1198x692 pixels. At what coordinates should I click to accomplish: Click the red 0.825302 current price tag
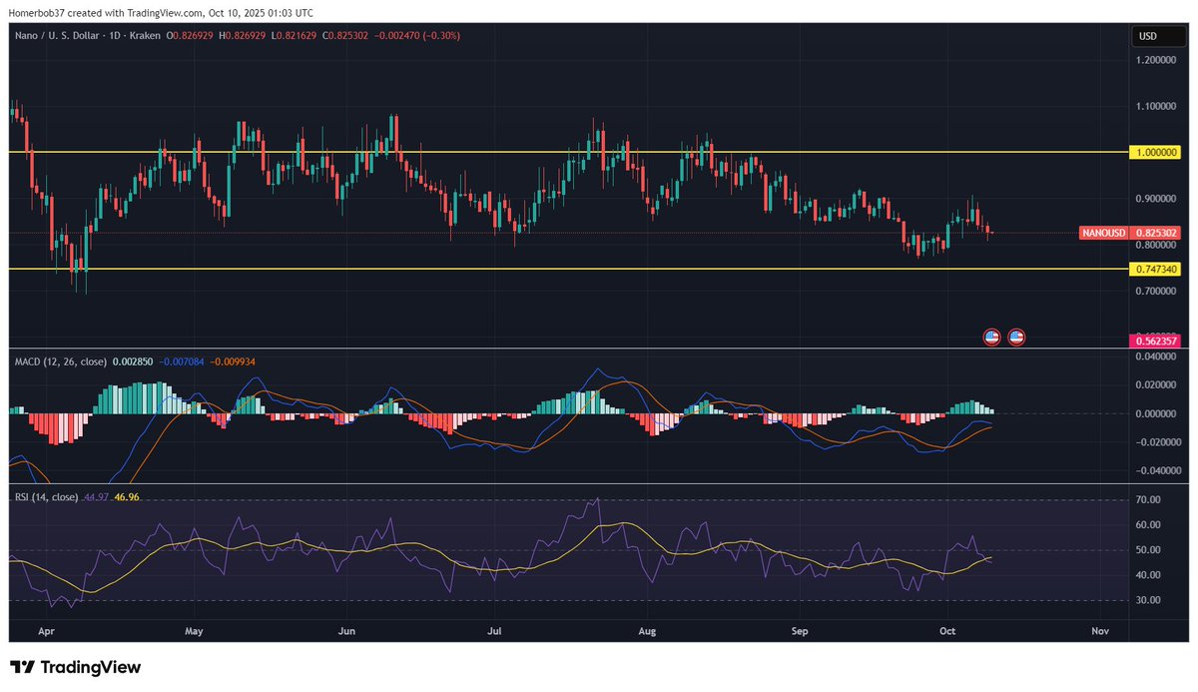(1156, 233)
